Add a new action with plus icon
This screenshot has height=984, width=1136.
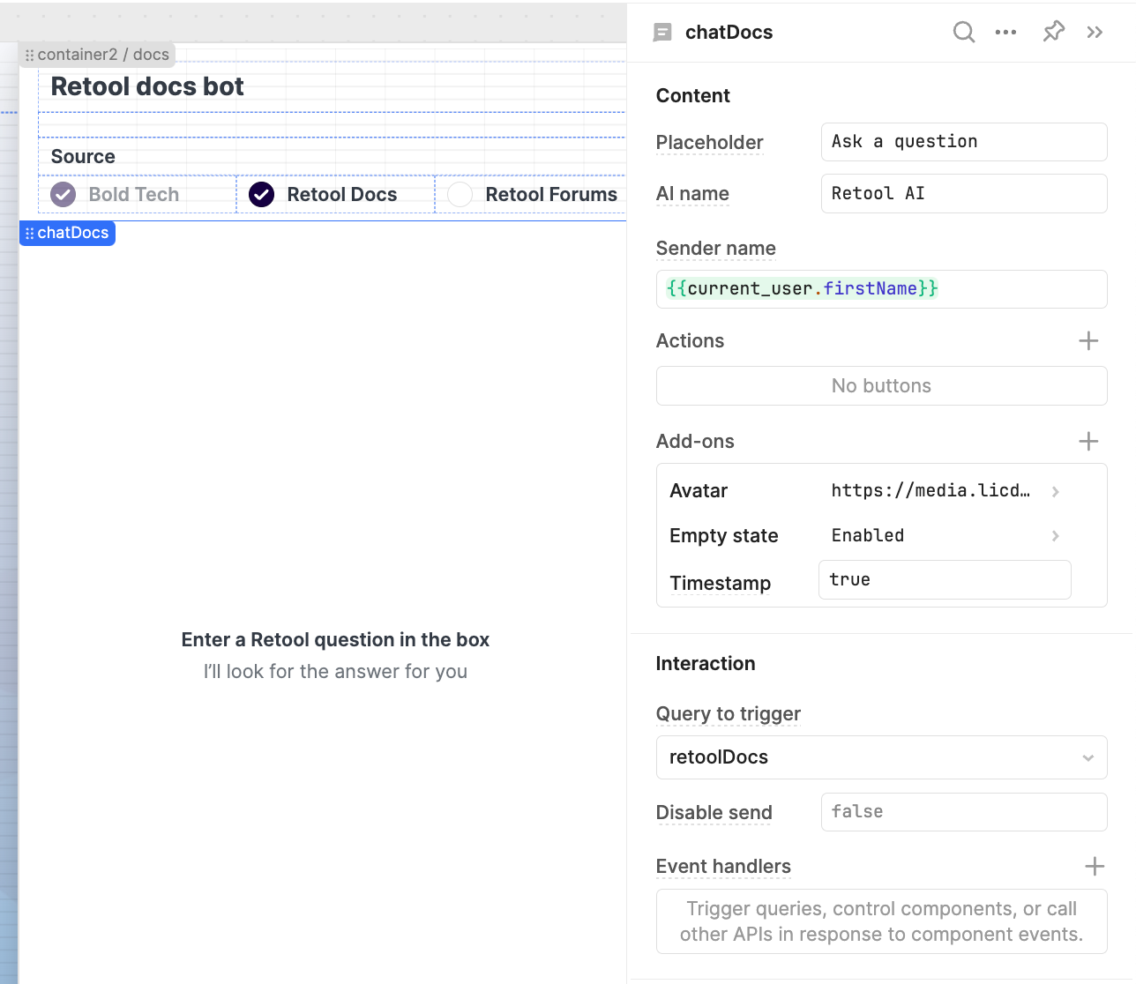tap(1088, 340)
